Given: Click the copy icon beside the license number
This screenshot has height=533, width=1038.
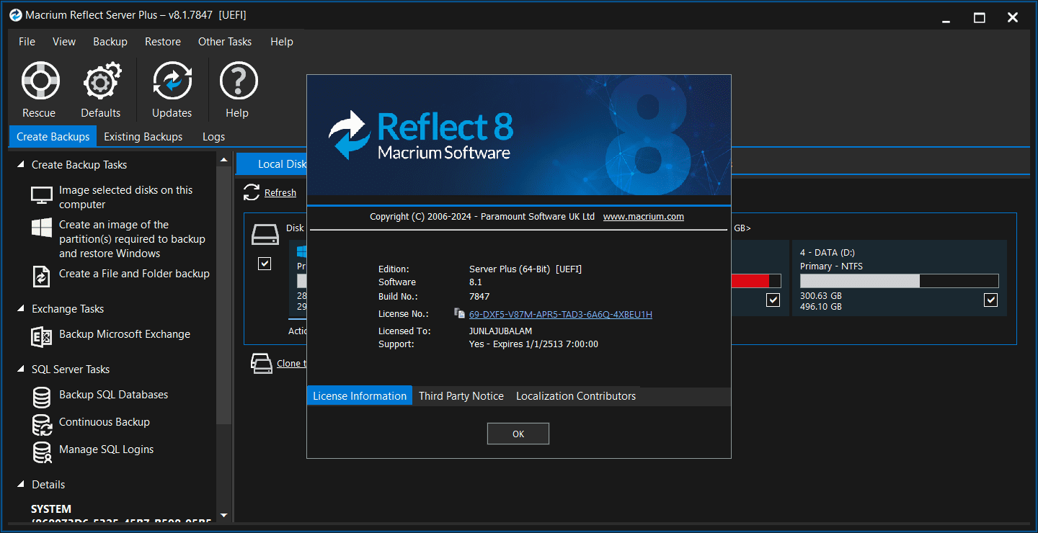Looking at the screenshot, I should click(x=460, y=313).
